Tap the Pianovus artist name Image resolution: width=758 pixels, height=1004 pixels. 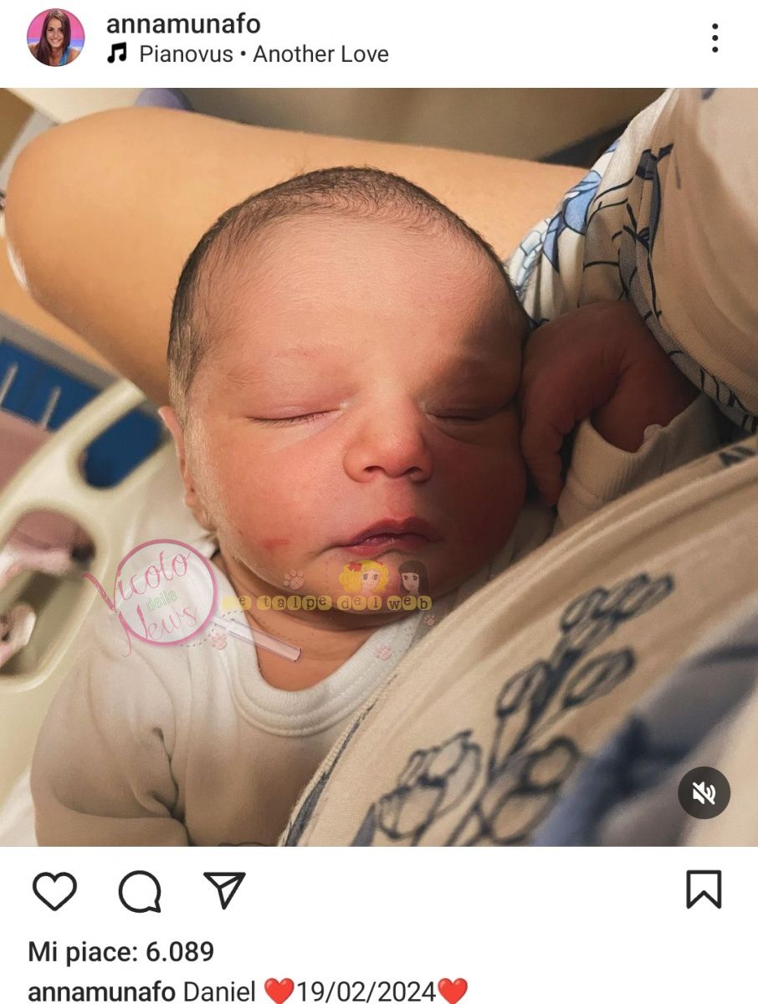186,54
